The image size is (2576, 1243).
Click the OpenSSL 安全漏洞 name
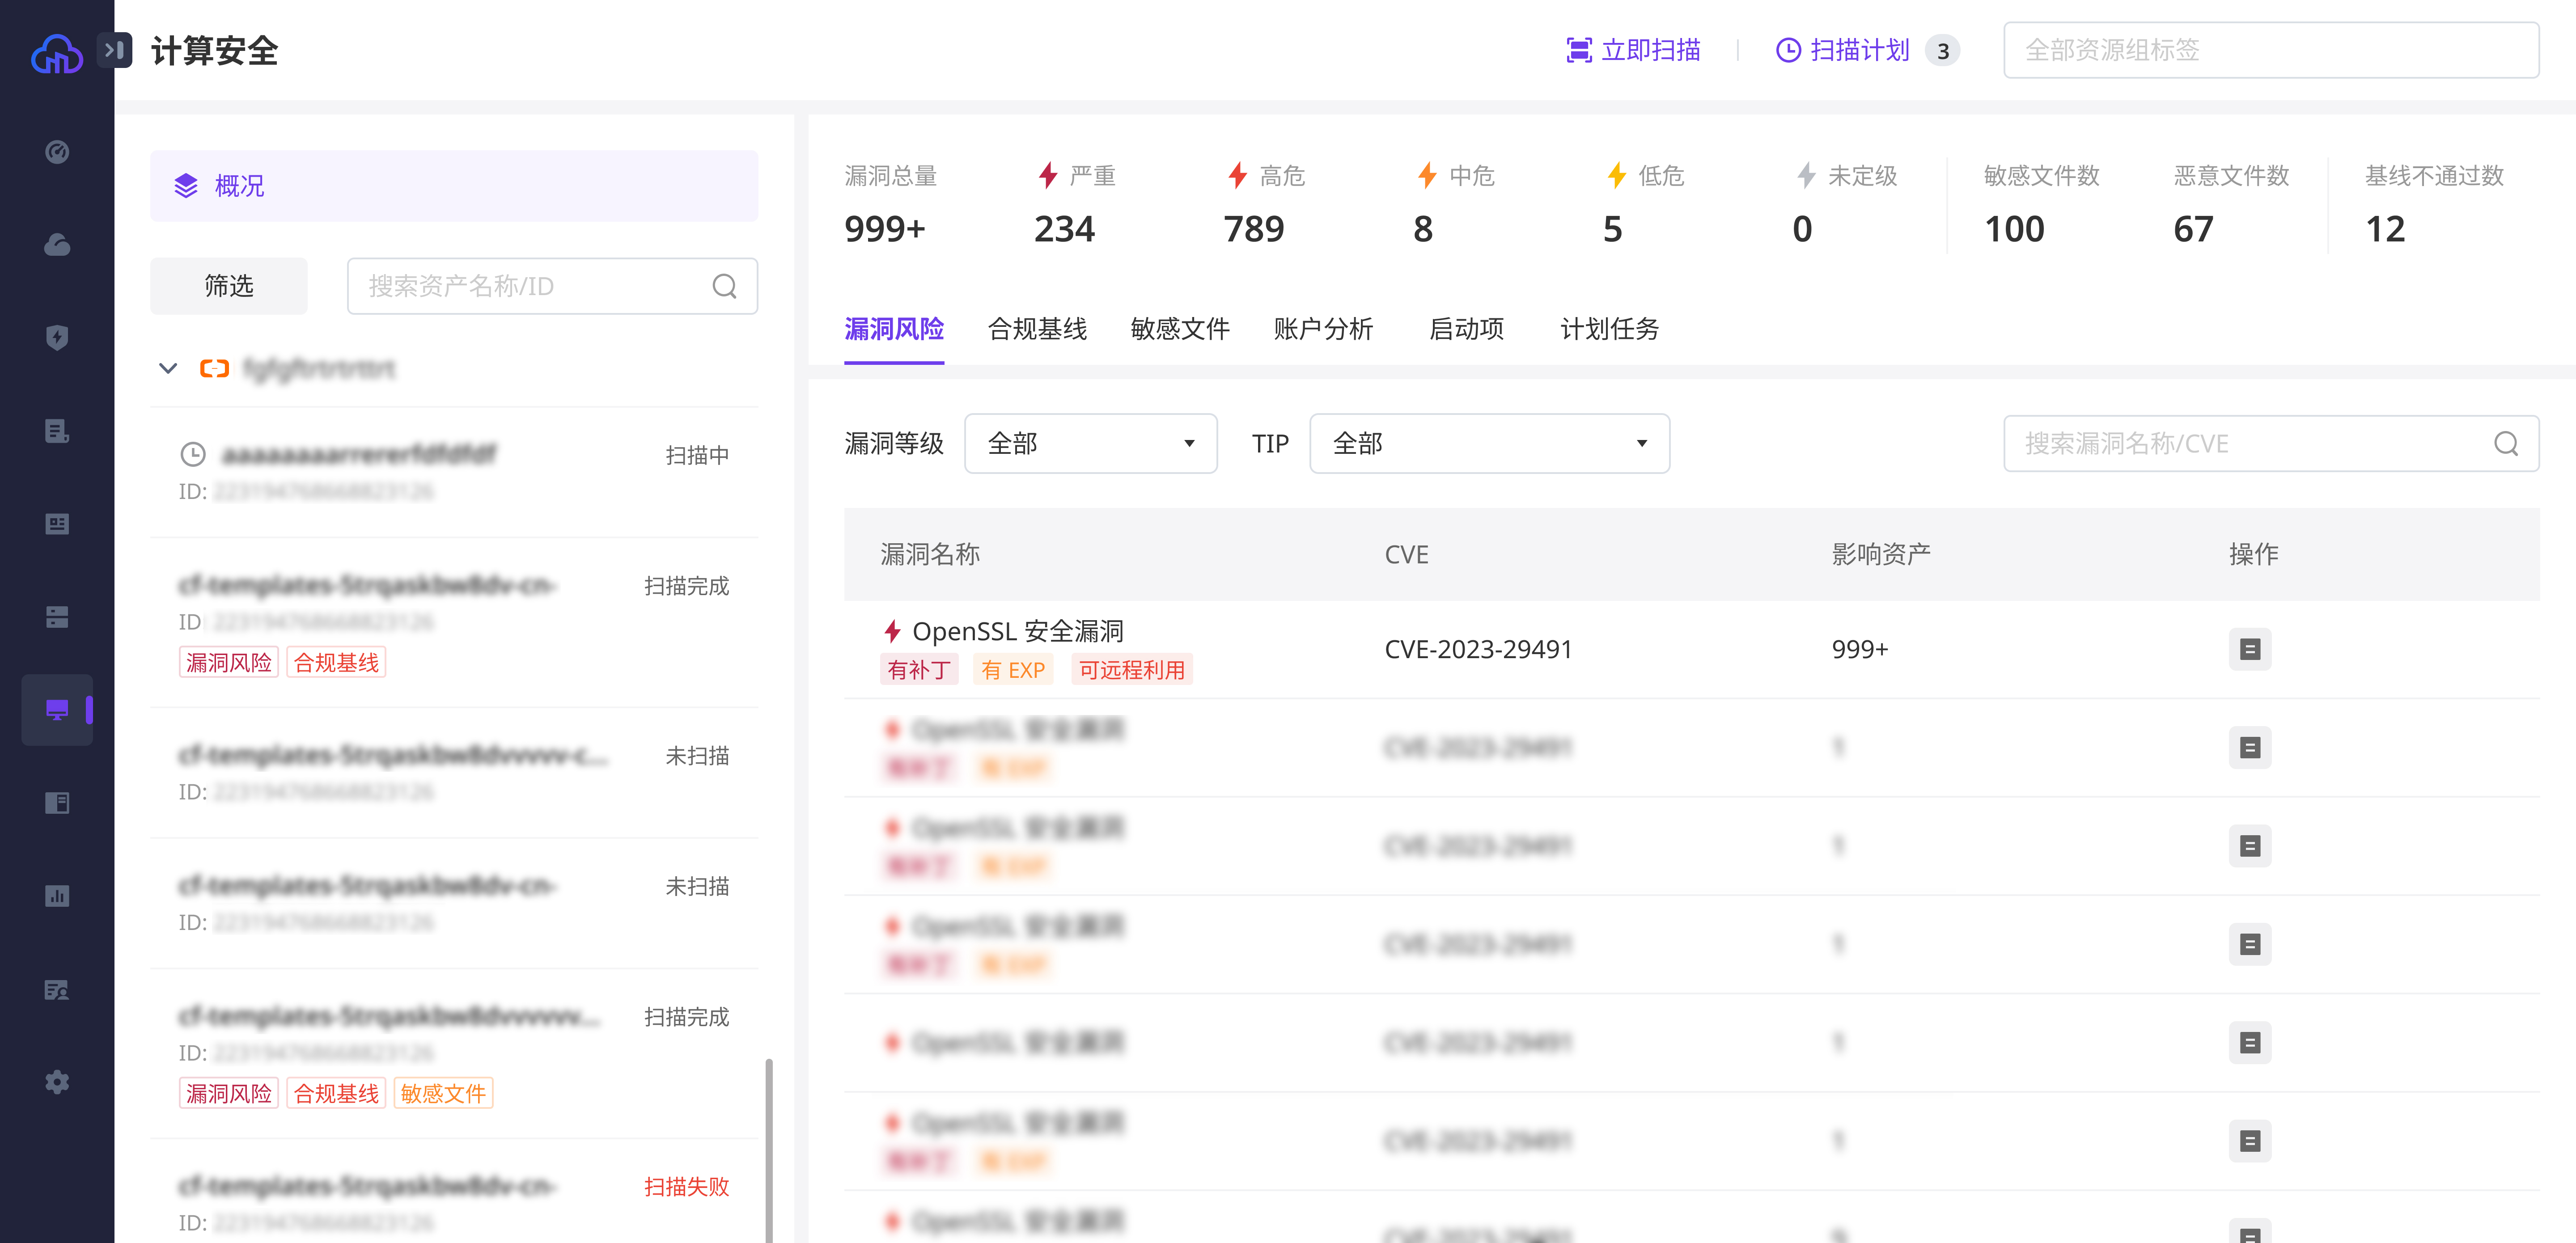tap(1018, 632)
